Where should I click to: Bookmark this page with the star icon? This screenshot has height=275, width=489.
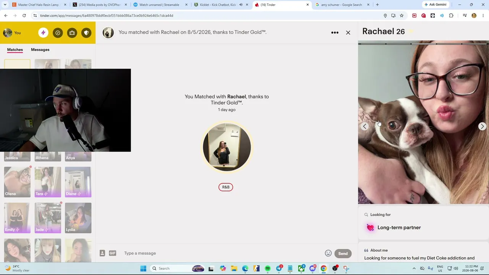click(x=402, y=16)
